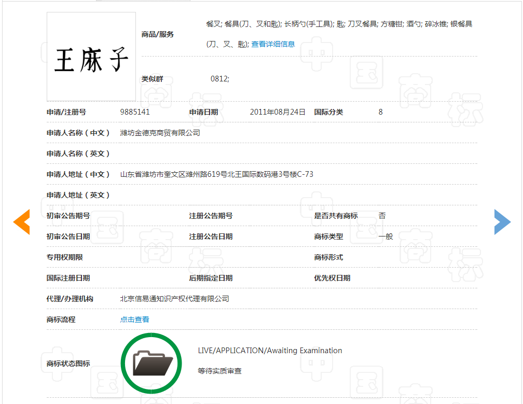Click the 注册公告日期 label
Viewport: 523px width, 404px height.
coord(211,236)
